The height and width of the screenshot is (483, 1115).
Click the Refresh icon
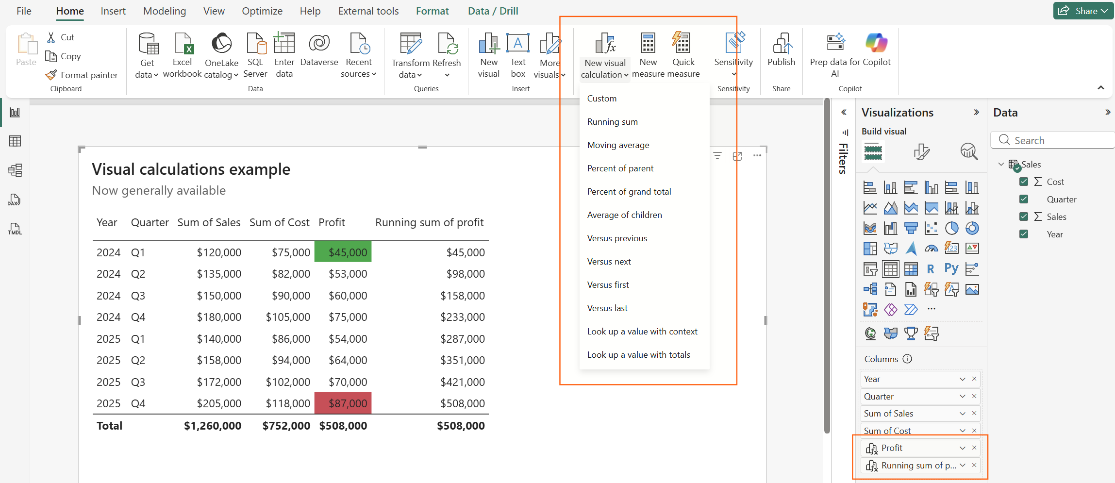tap(448, 44)
